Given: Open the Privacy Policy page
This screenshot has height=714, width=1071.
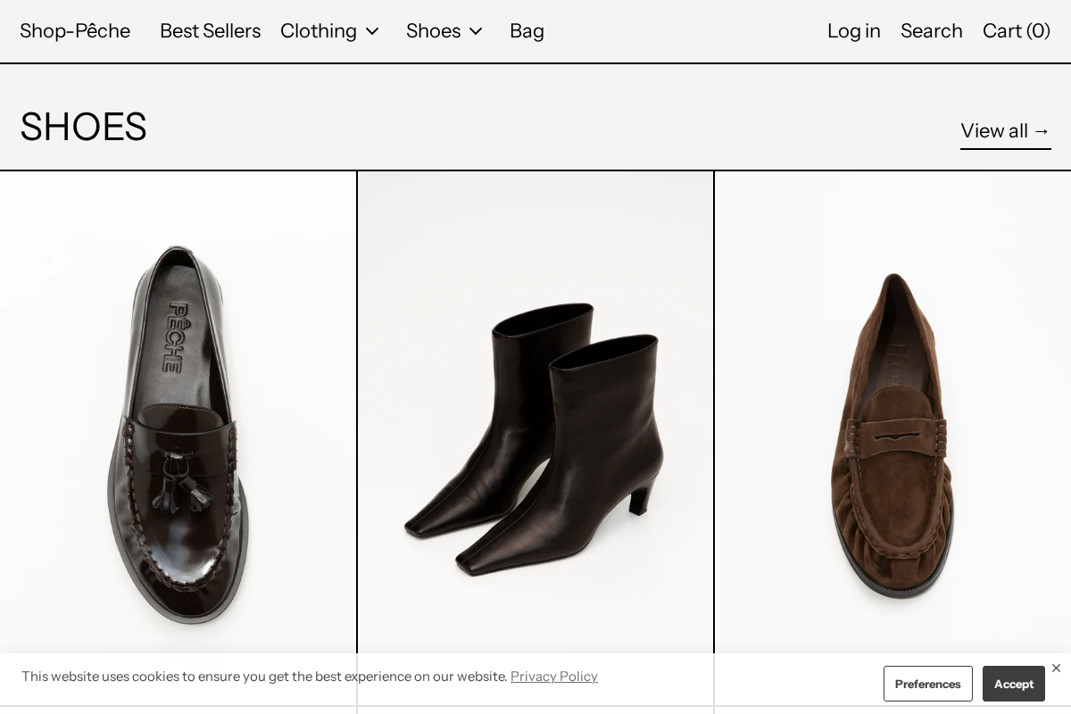Looking at the screenshot, I should (x=553, y=676).
